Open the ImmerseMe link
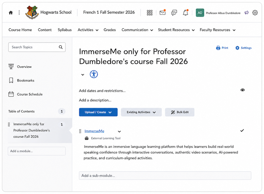 (94, 131)
